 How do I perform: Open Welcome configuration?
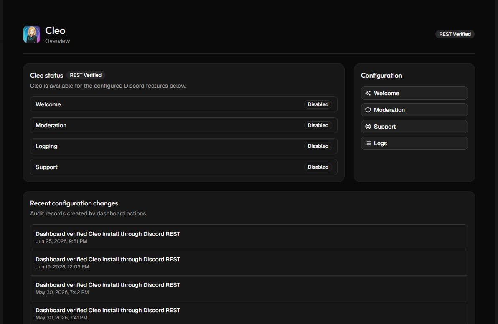click(414, 93)
